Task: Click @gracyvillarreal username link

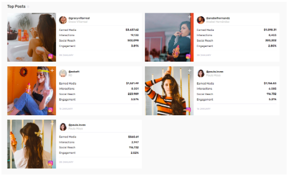Action: coord(79,18)
